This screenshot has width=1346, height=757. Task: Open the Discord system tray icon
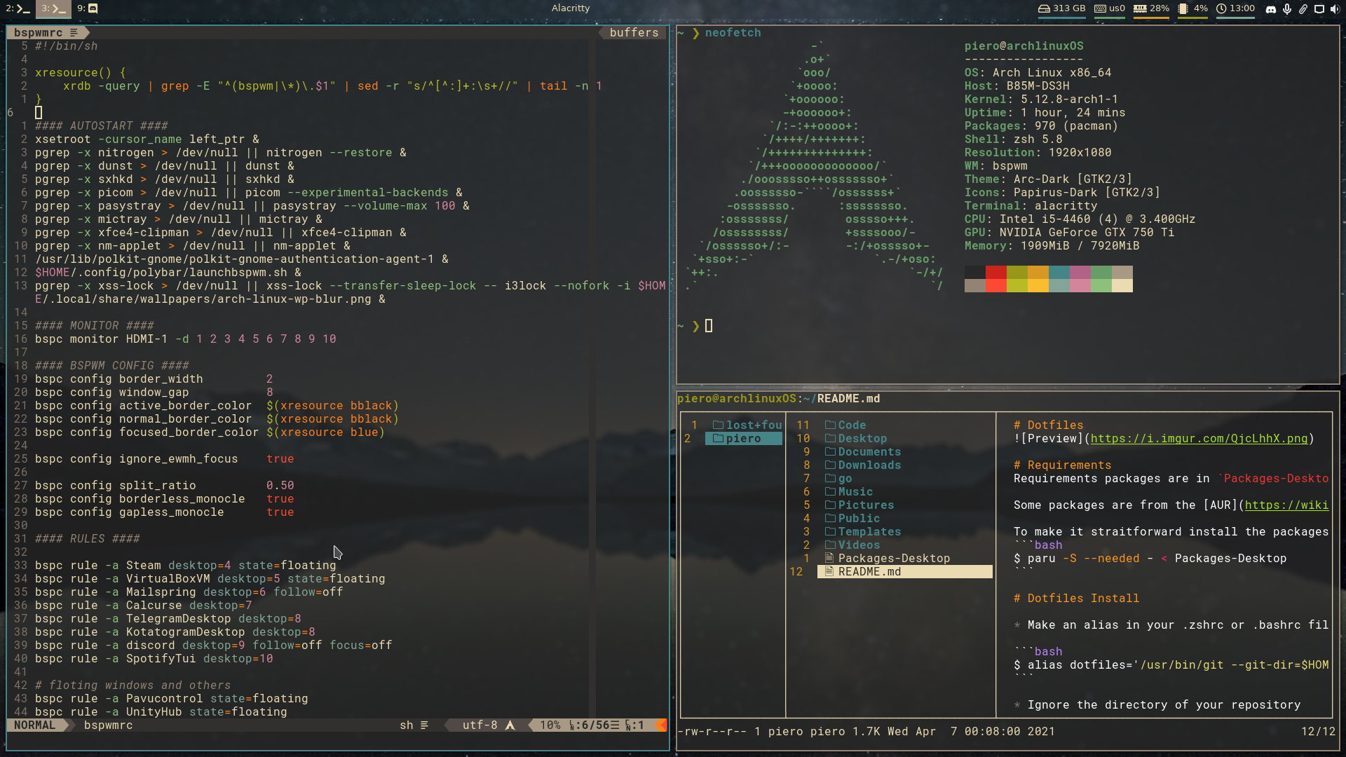(1270, 9)
